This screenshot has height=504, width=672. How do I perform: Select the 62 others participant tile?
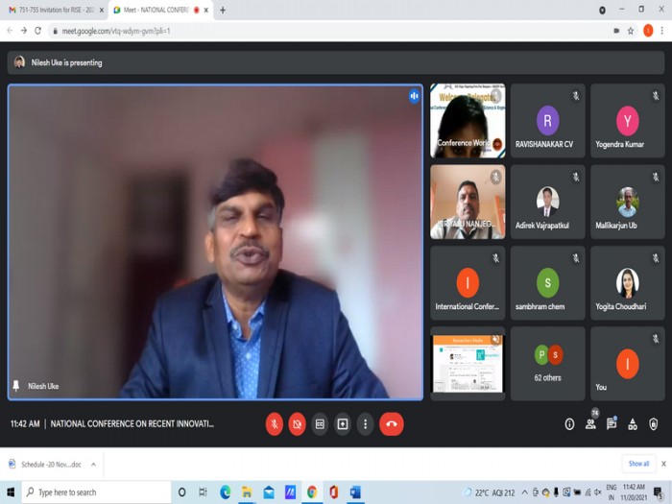(x=548, y=364)
